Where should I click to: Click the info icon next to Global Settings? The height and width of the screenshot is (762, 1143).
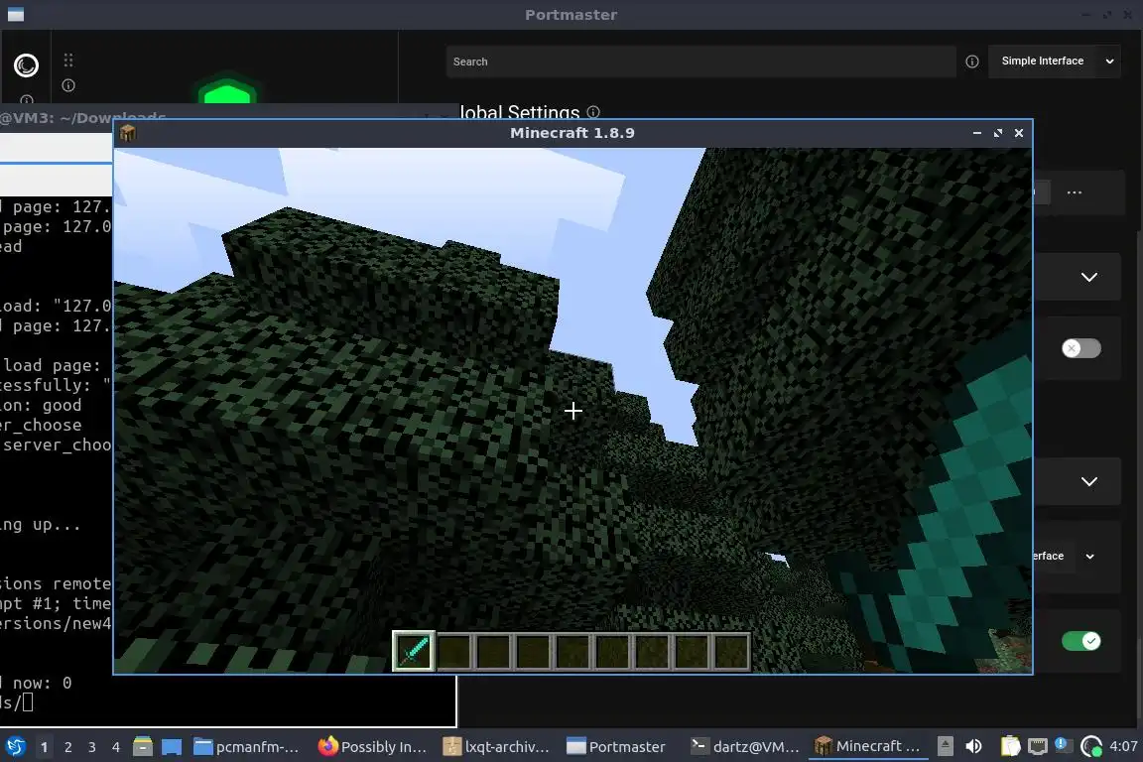[x=593, y=111]
